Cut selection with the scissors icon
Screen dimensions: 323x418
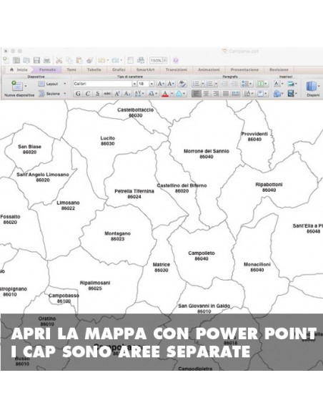pos(59,60)
